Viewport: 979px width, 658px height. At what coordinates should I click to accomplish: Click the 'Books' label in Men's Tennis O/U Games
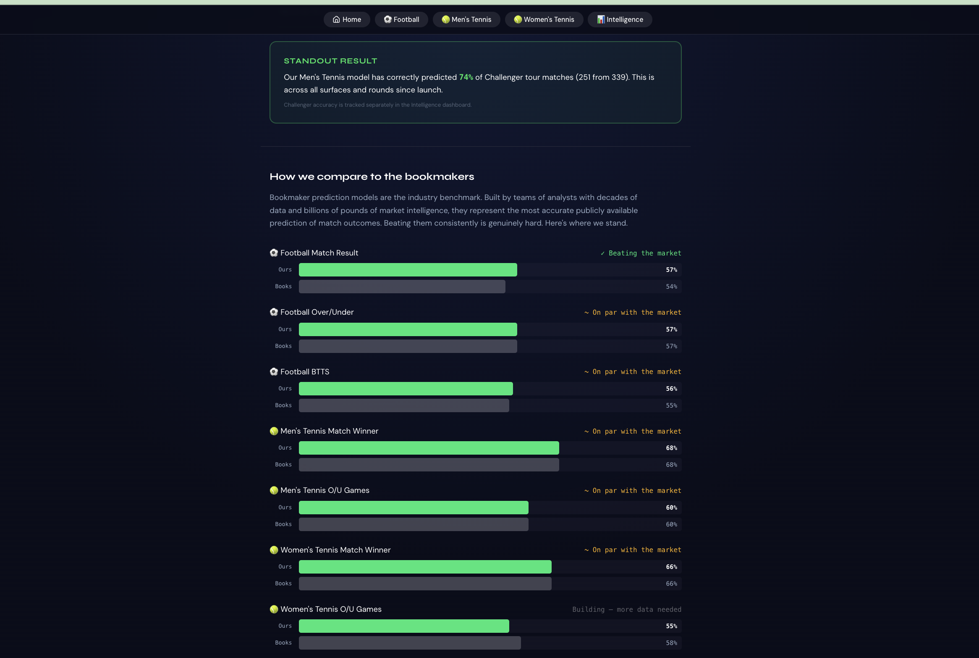(283, 524)
